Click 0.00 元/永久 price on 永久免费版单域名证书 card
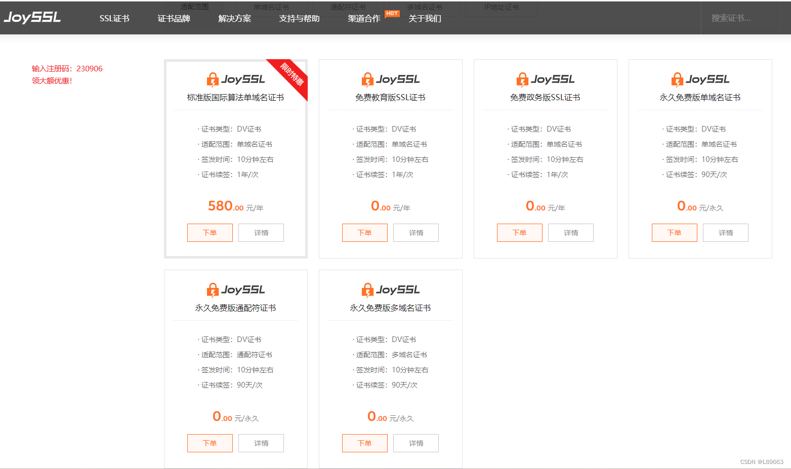 coord(700,206)
